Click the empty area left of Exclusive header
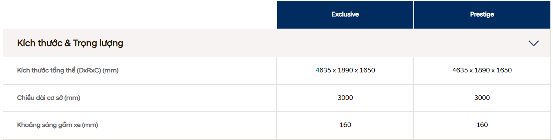The image size is (553, 140). [140, 14]
